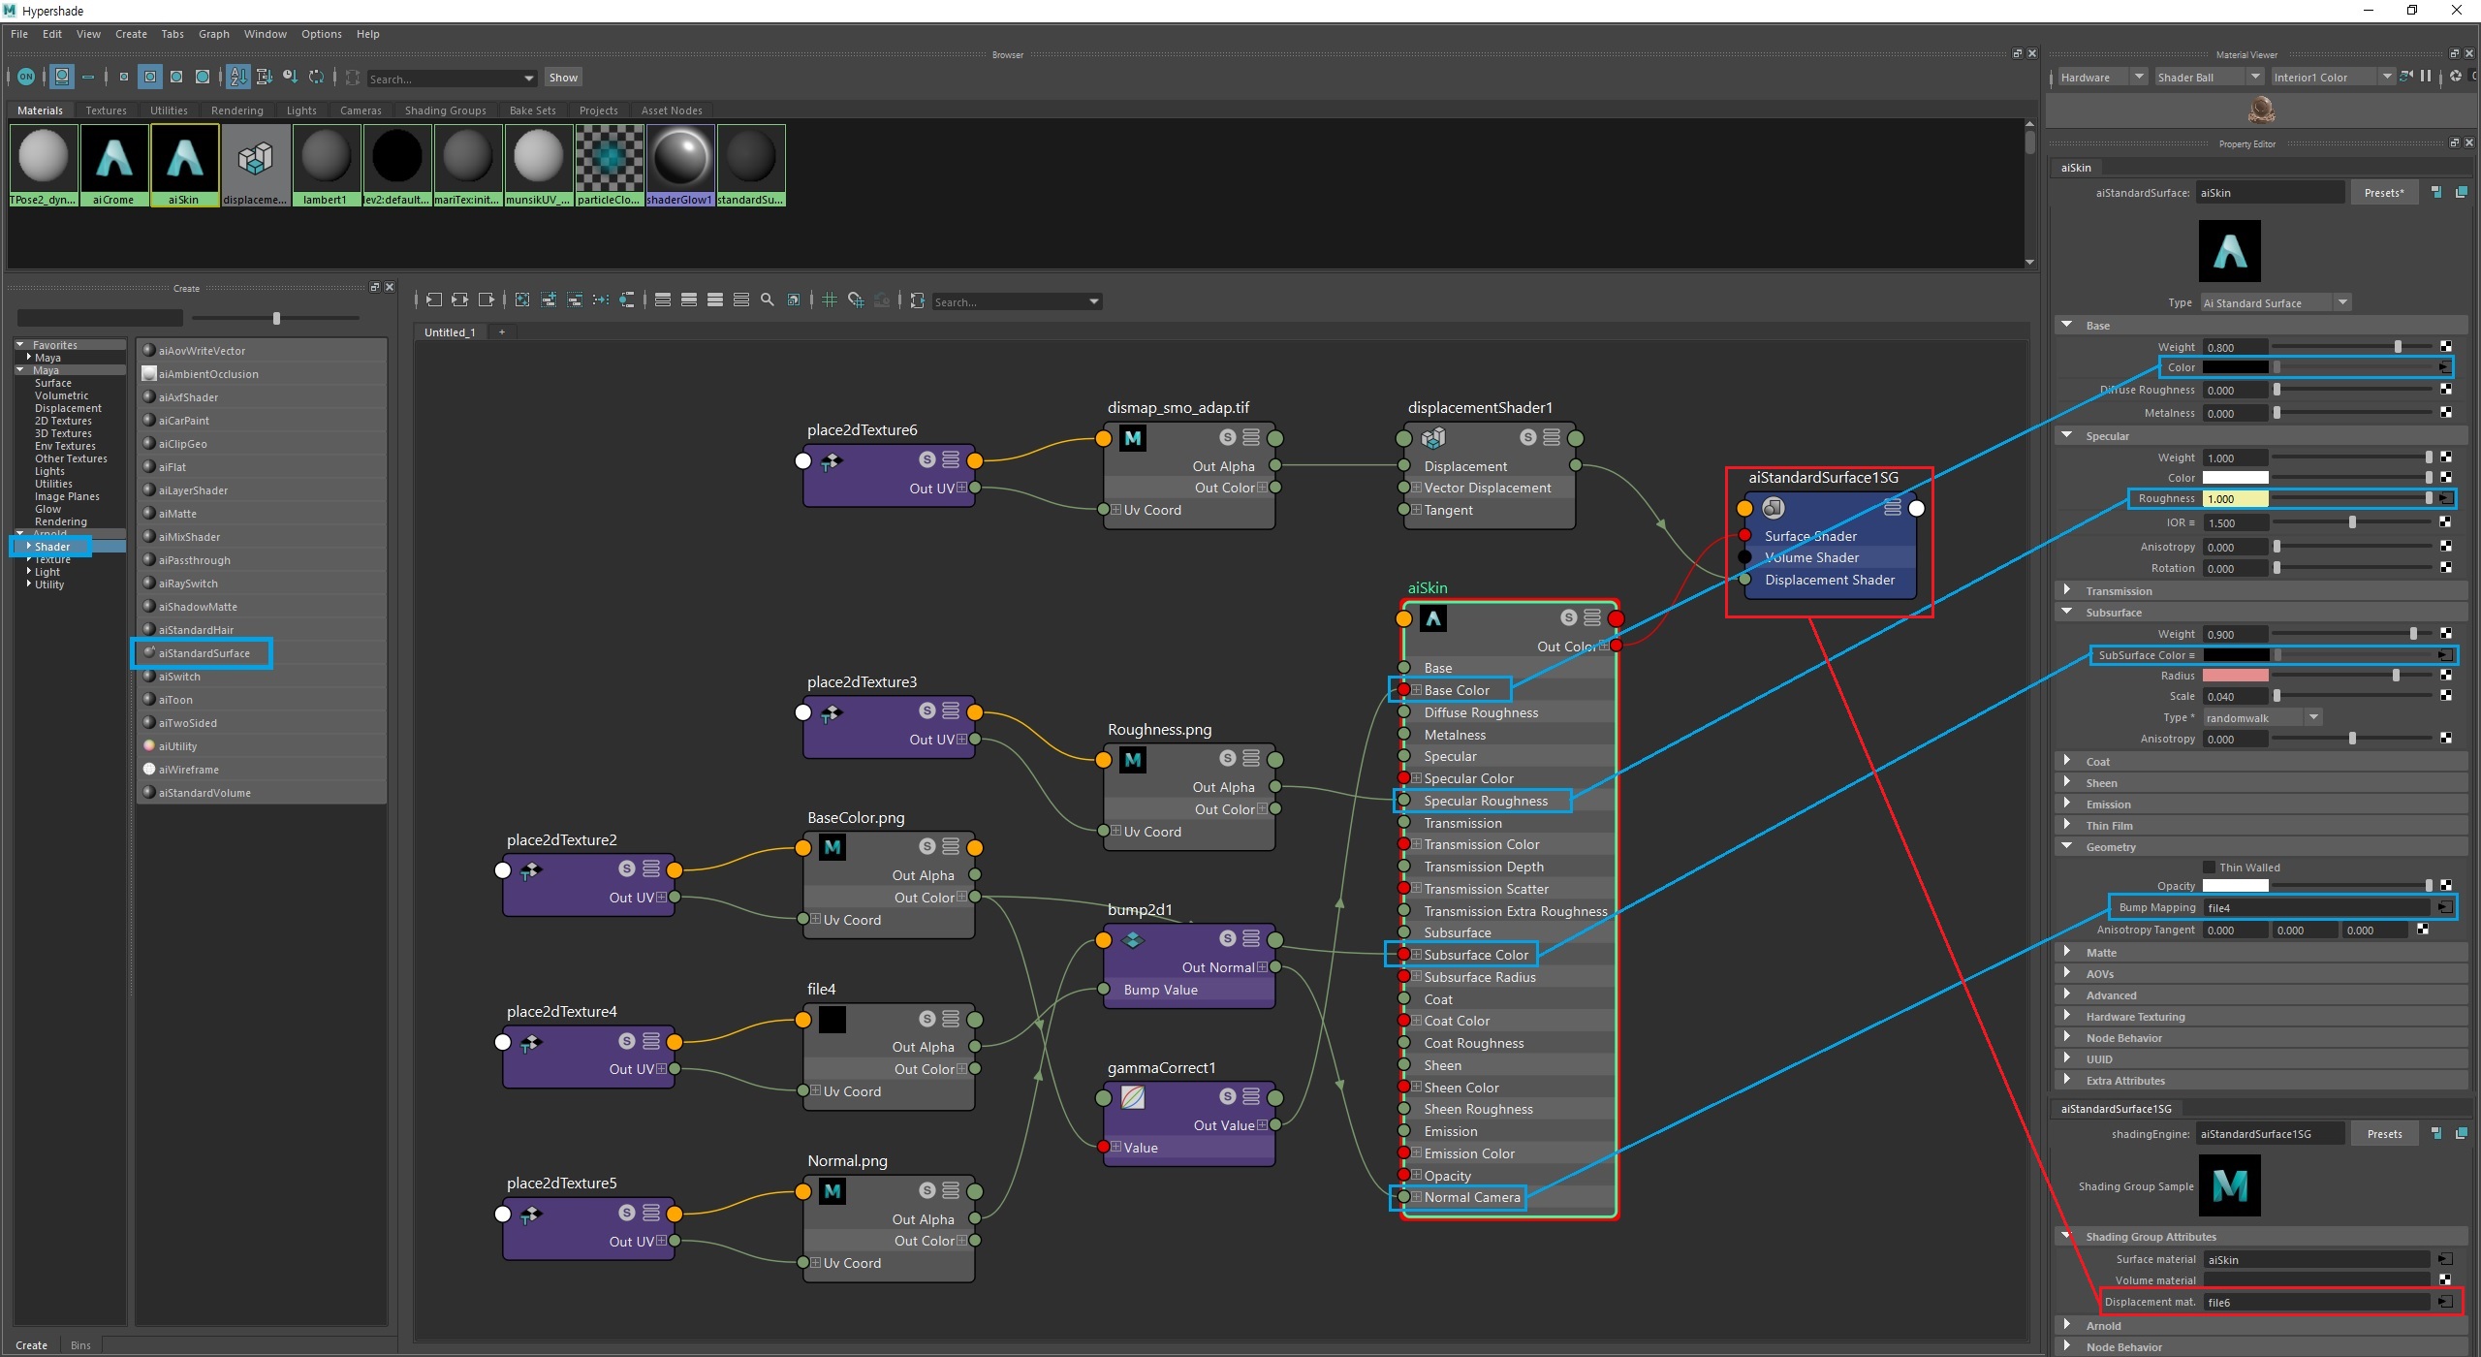
Task: Select the shaderGlow1 material swatch
Action: pos(679,160)
